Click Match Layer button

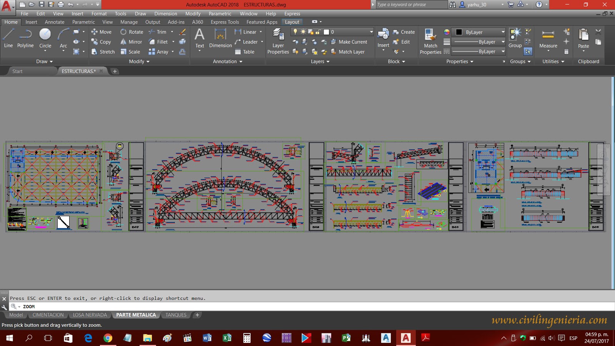point(347,52)
